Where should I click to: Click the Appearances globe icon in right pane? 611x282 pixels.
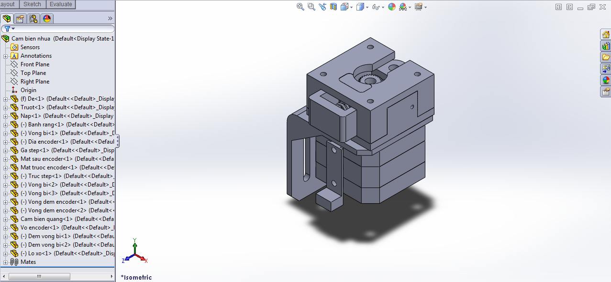coord(606,80)
